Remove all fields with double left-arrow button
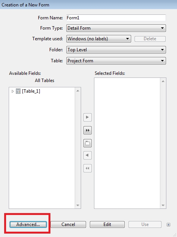The height and width of the screenshot is (237, 177). coord(88,168)
